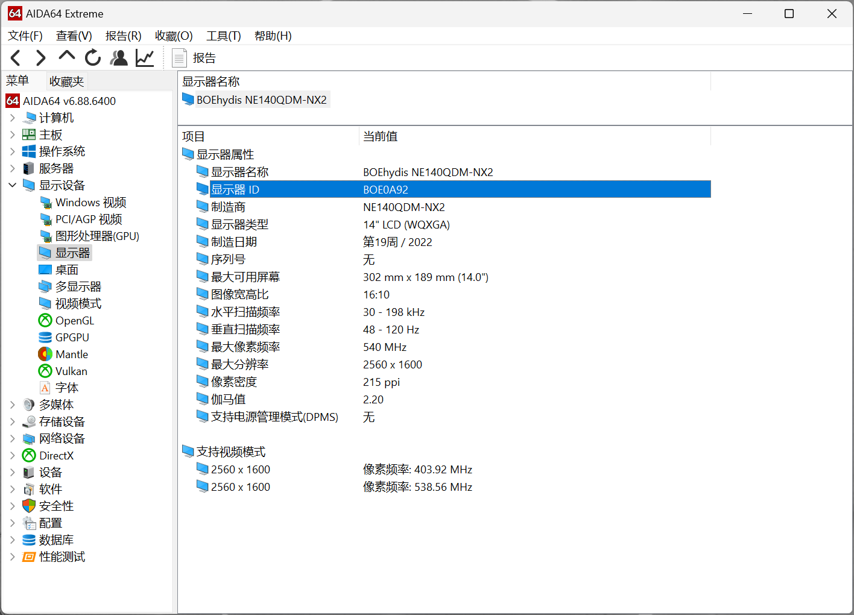854x615 pixels.
Task: Click the 安全性 shield icon
Action: click(x=29, y=506)
